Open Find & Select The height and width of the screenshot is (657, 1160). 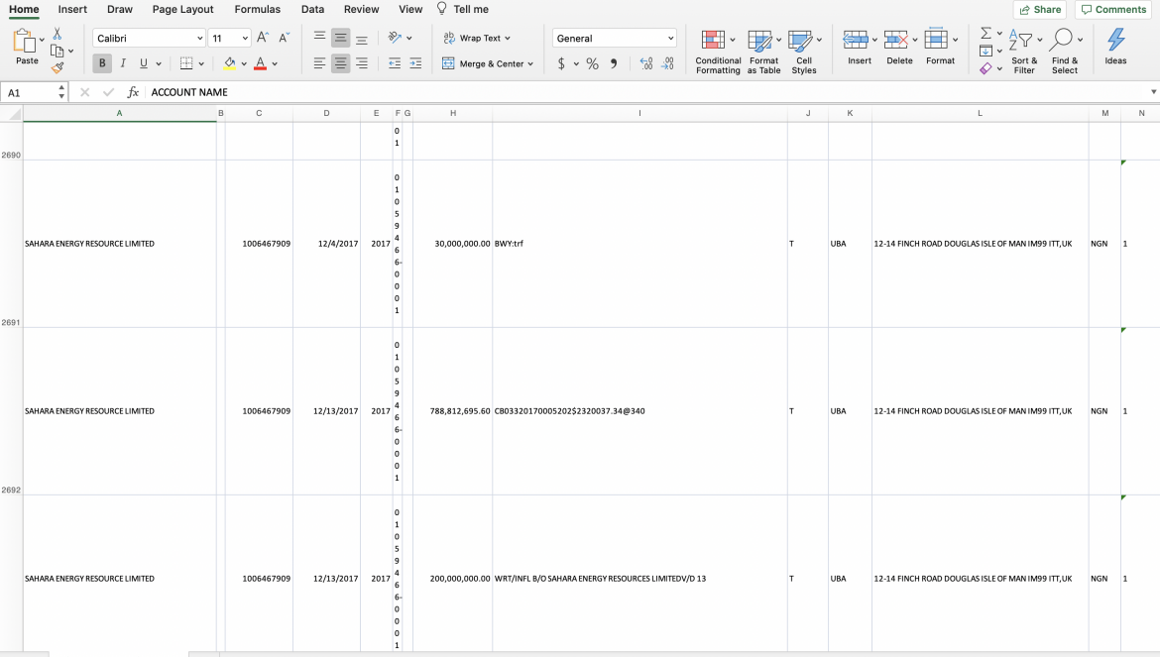1065,52
